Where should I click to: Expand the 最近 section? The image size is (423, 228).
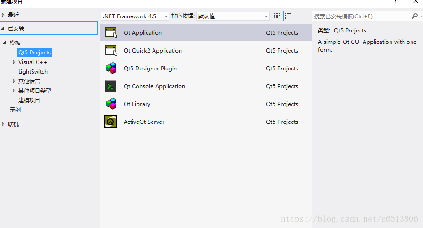click(3, 15)
